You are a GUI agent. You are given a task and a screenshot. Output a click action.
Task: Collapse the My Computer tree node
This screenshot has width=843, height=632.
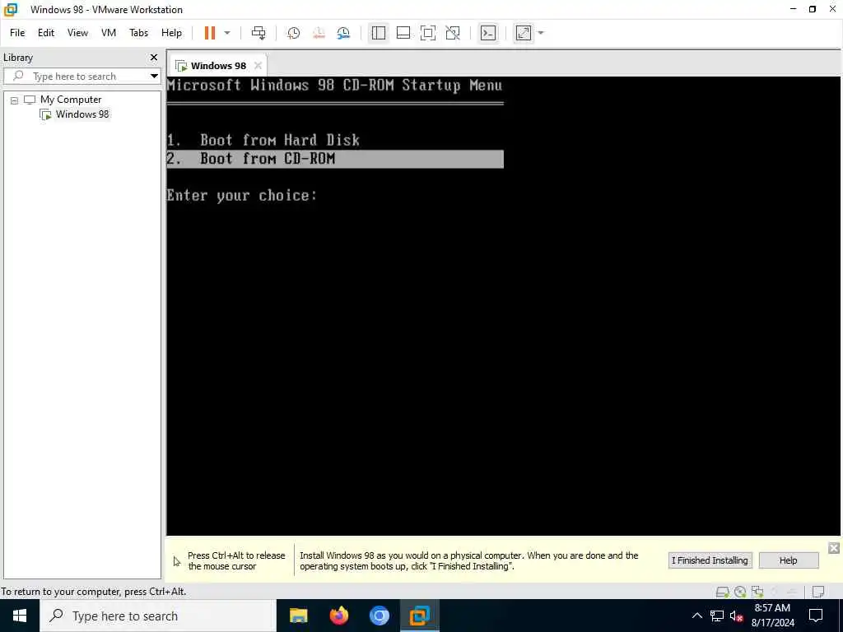coord(15,100)
